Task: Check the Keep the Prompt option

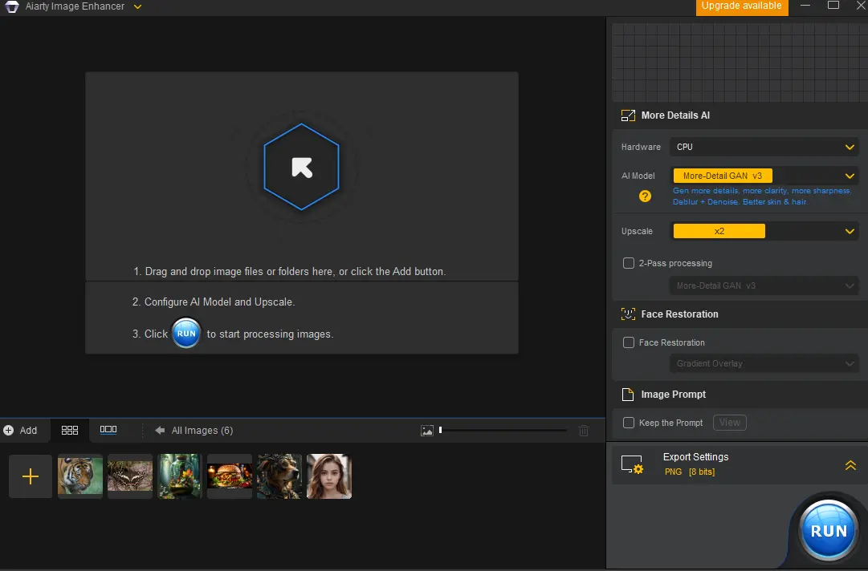Action: [x=628, y=423]
